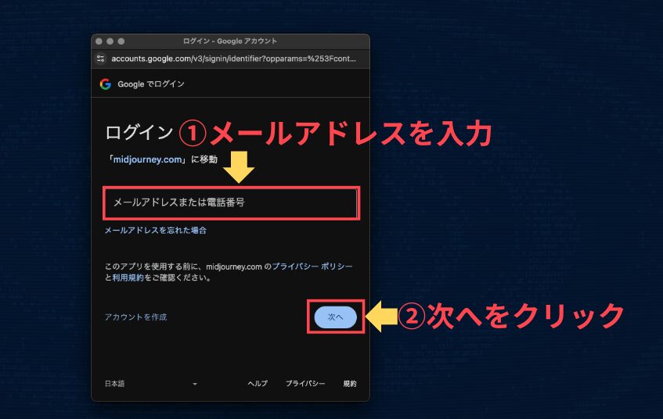Click the site settings icon in address bar
Viewport: 663px width, 419px height.
point(100,59)
